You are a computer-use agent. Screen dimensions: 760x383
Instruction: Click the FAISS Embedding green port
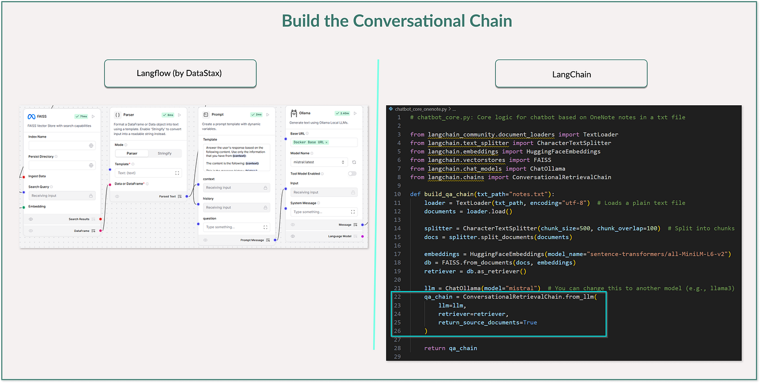pos(24,207)
